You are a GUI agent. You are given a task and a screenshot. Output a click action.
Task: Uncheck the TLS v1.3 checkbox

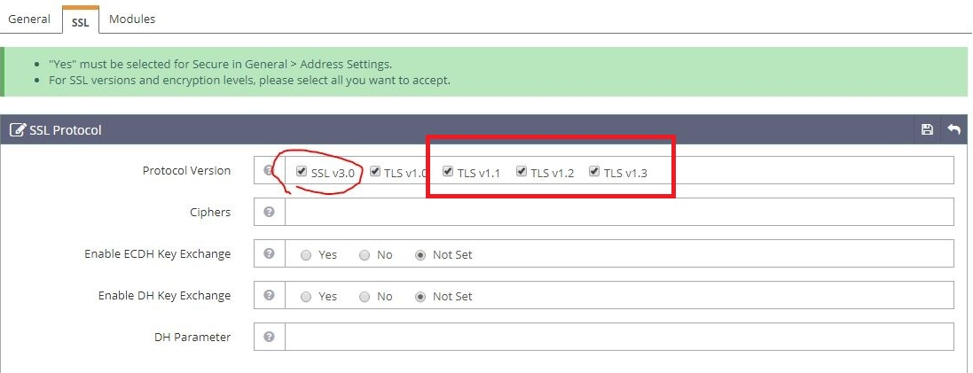pyautogui.click(x=594, y=172)
